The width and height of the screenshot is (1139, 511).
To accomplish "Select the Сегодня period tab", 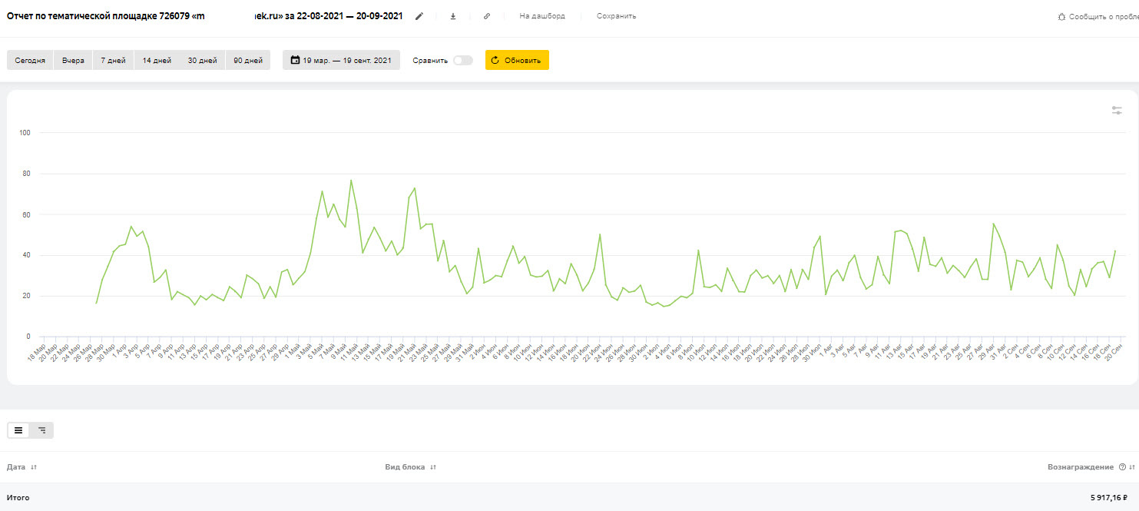I will [30, 61].
